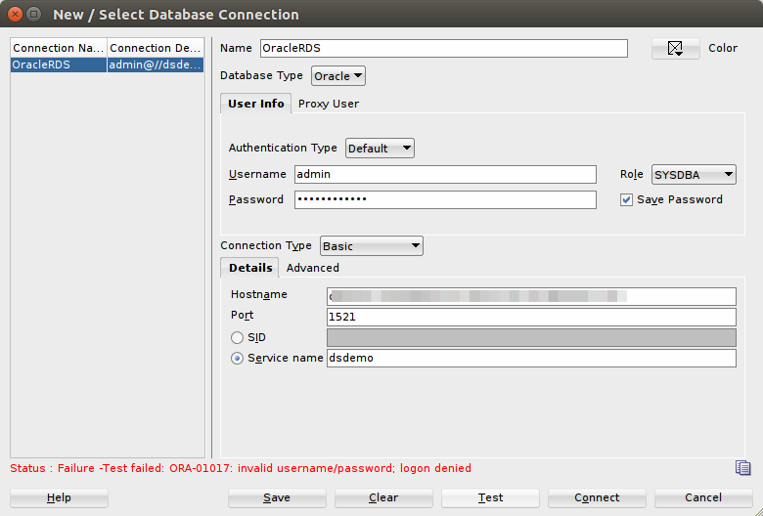Click the Save button
Viewport: 763px width, 516px height.
point(277,497)
